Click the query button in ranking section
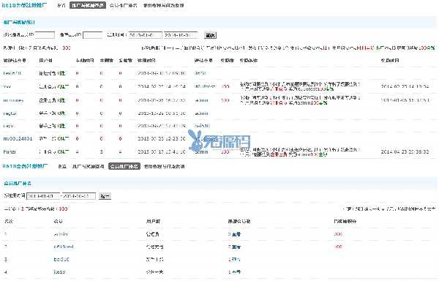The width and height of the screenshot is (439, 281). click(105, 196)
